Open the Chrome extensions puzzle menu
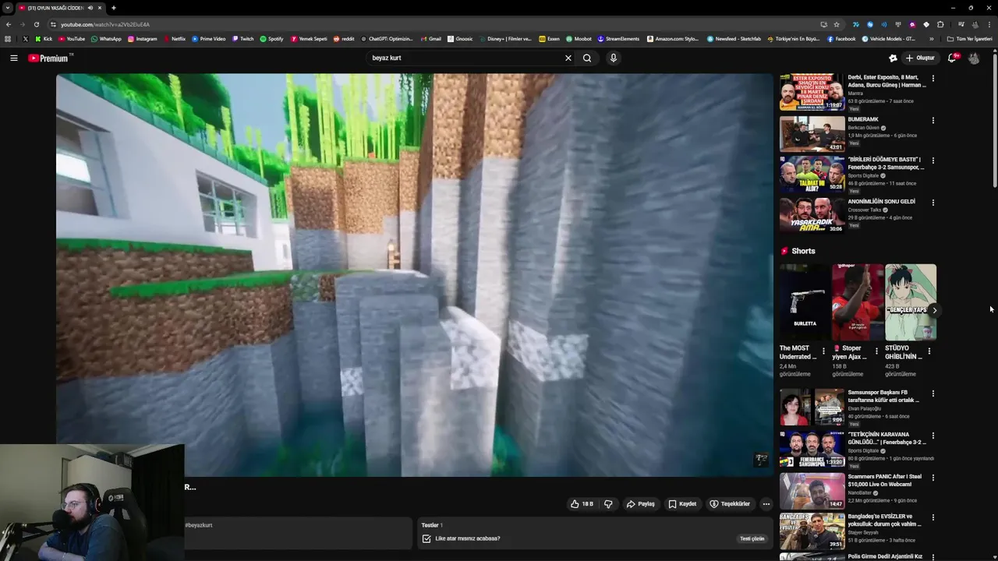Viewport: 998px width, 561px height. 940,24
